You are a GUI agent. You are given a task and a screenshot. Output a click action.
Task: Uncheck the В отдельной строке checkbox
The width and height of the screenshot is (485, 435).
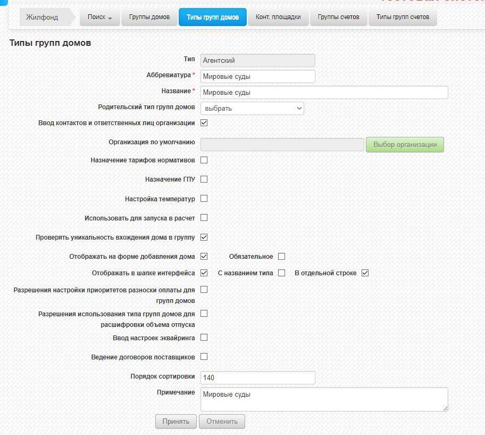click(x=365, y=273)
